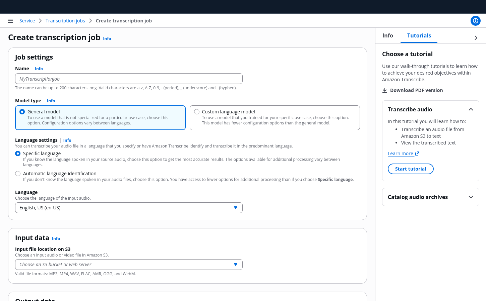Open Info beside Model type label

(x=51, y=101)
